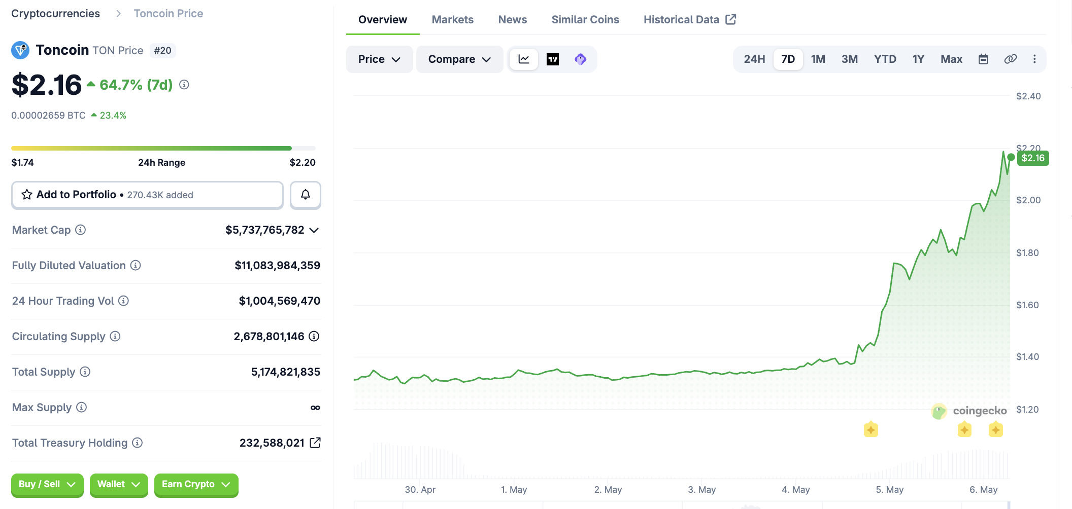
Task: Click the infinity max supply value
Action: 315,408
